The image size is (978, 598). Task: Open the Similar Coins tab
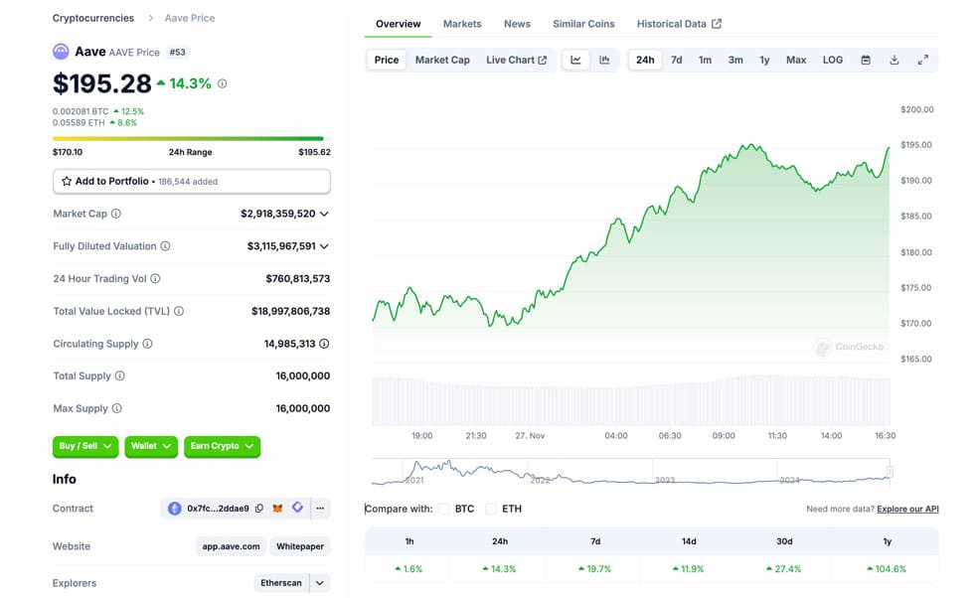pyautogui.click(x=583, y=24)
